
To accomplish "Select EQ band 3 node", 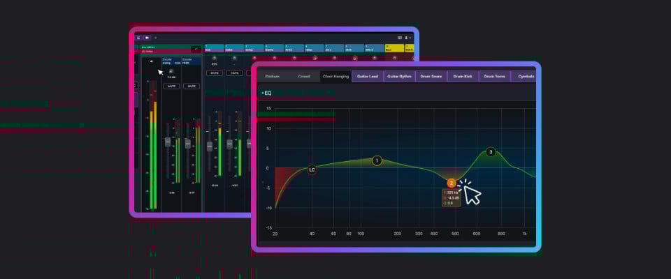I will [491, 151].
